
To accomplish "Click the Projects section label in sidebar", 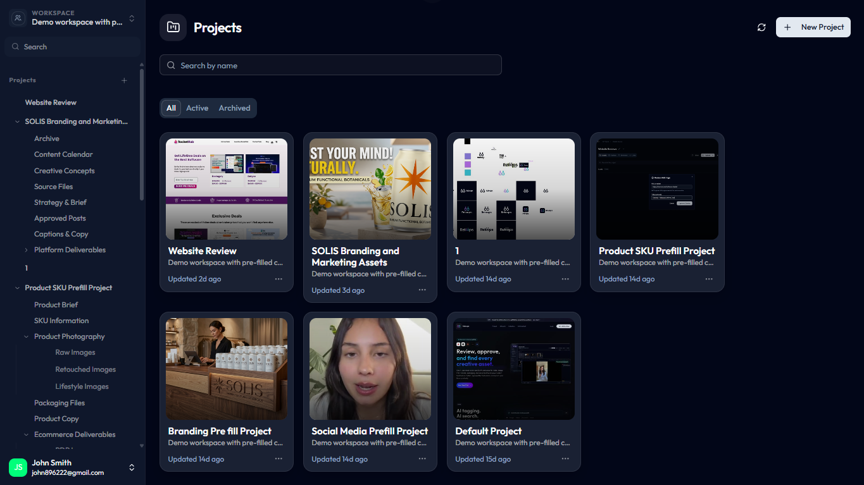I will pos(22,80).
